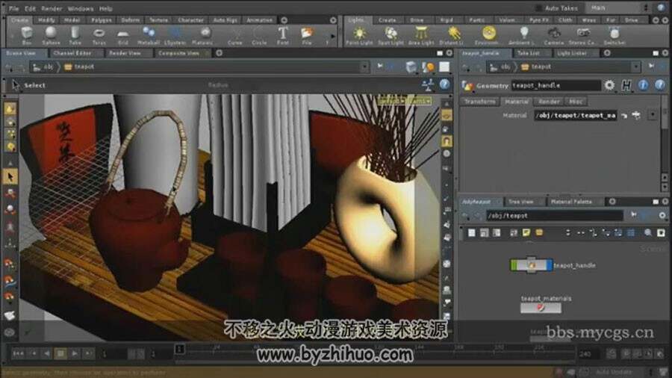Click the geometry name field teapot_handle
Viewport: 672px width, 378px height.
coord(556,85)
